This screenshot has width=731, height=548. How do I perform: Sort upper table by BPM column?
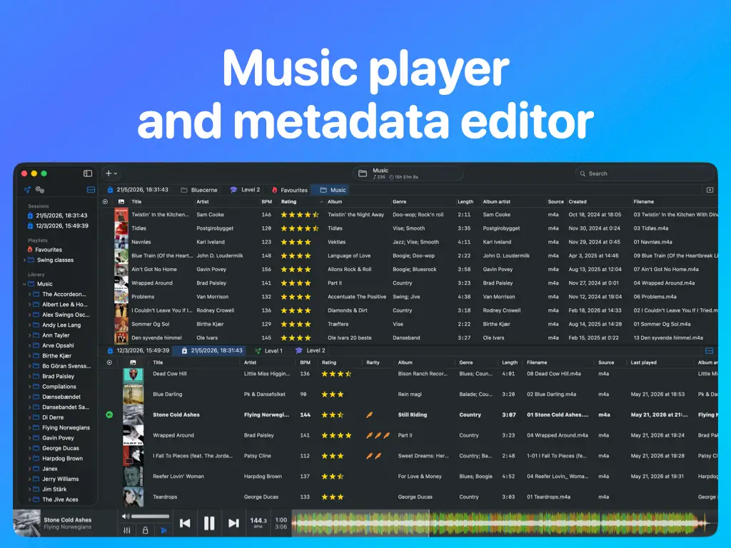click(x=267, y=202)
